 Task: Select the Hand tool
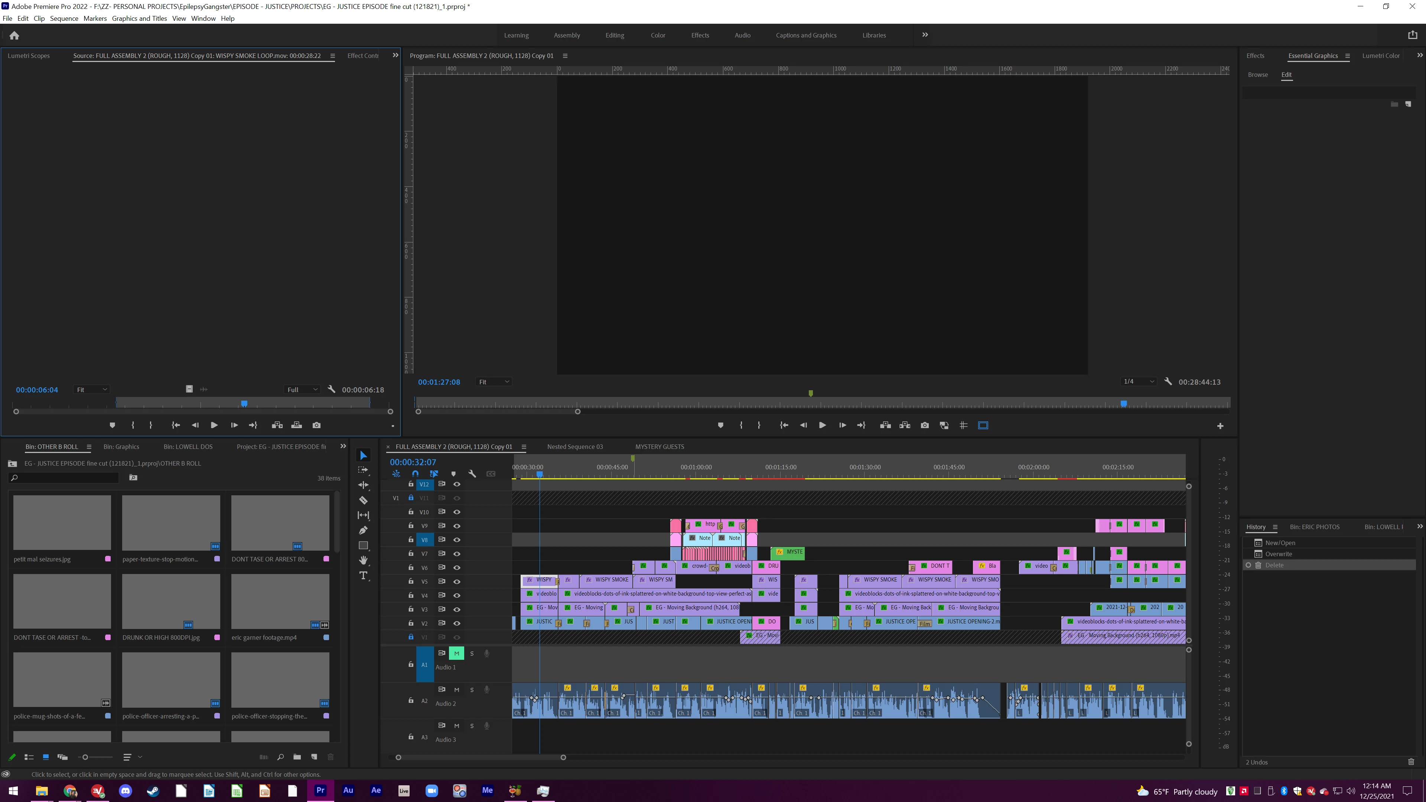coord(363,560)
